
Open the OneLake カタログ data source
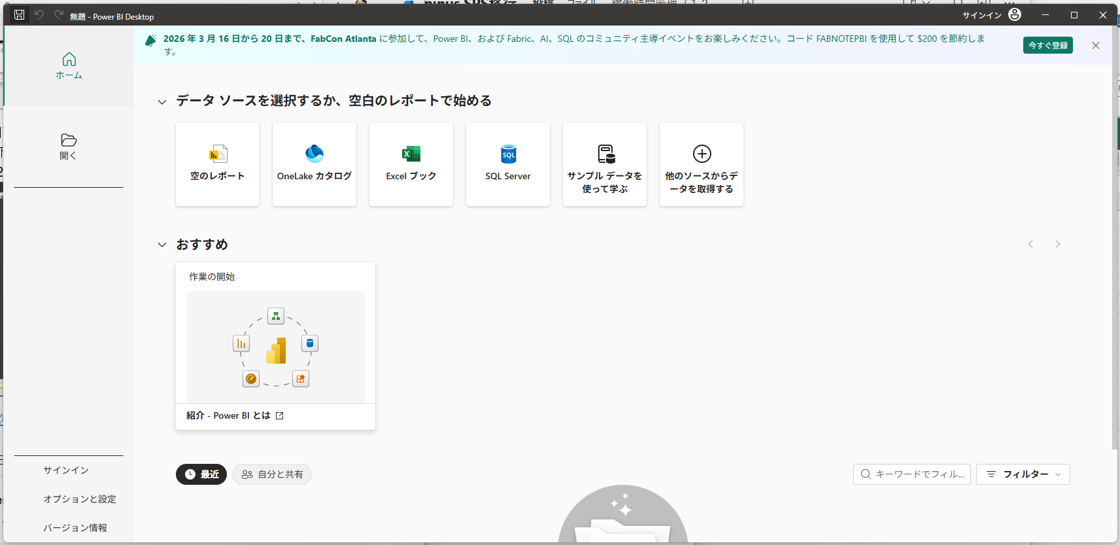pos(314,164)
